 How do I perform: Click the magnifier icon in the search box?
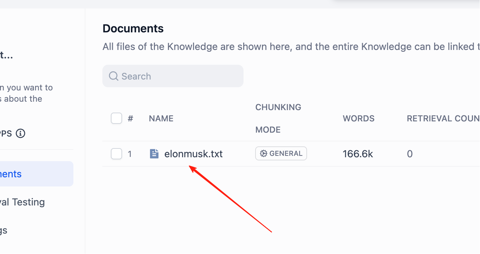click(113, 76)
